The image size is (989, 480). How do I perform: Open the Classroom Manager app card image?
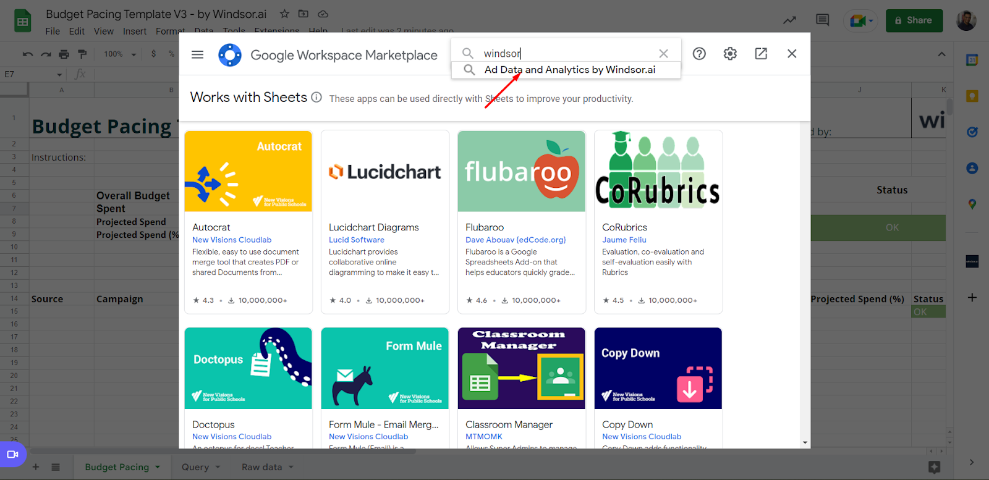522,368
